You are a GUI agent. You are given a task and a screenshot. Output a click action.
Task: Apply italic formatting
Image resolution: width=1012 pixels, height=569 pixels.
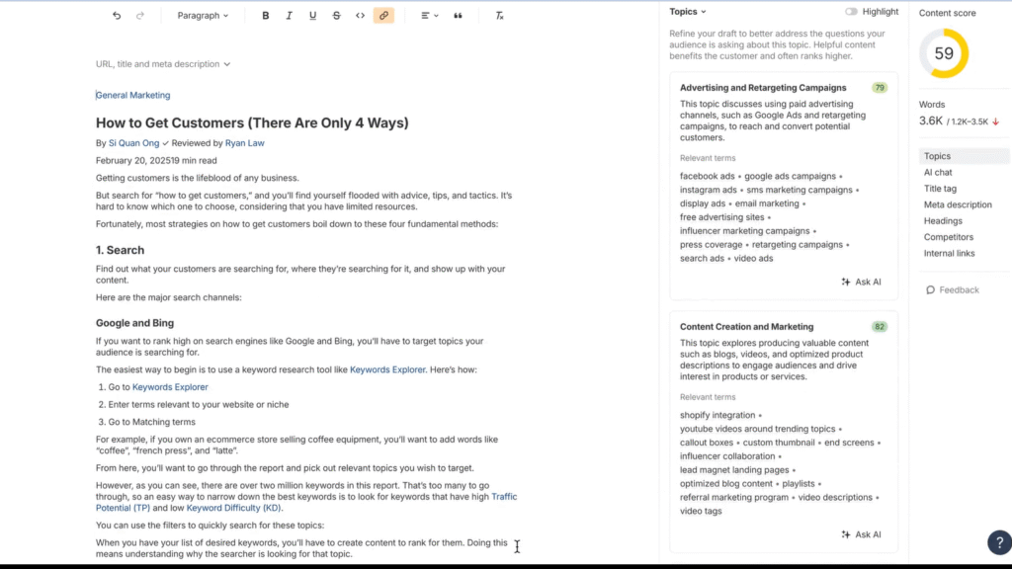point(289,15)
